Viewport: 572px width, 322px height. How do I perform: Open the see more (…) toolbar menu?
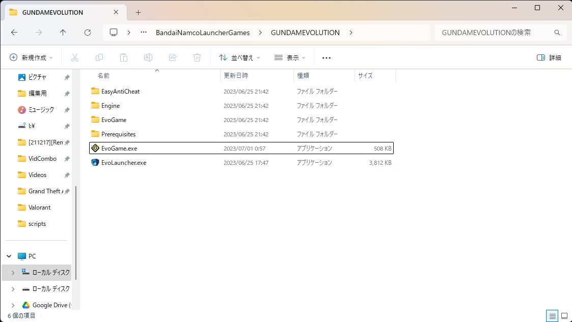[326, 57]
